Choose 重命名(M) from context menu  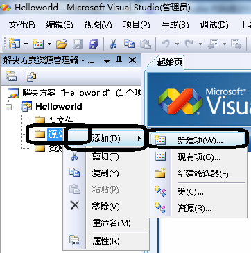pyautogui.click(x=105, y=223)
